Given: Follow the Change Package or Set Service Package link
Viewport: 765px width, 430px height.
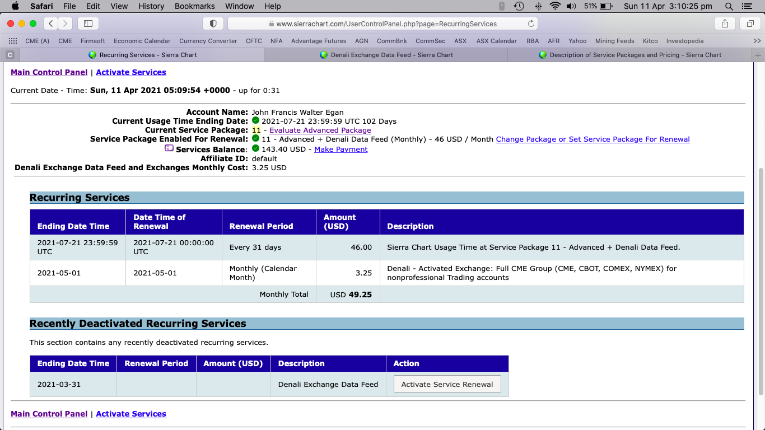Looking at the screenshot, I should [x=593, y=139].
